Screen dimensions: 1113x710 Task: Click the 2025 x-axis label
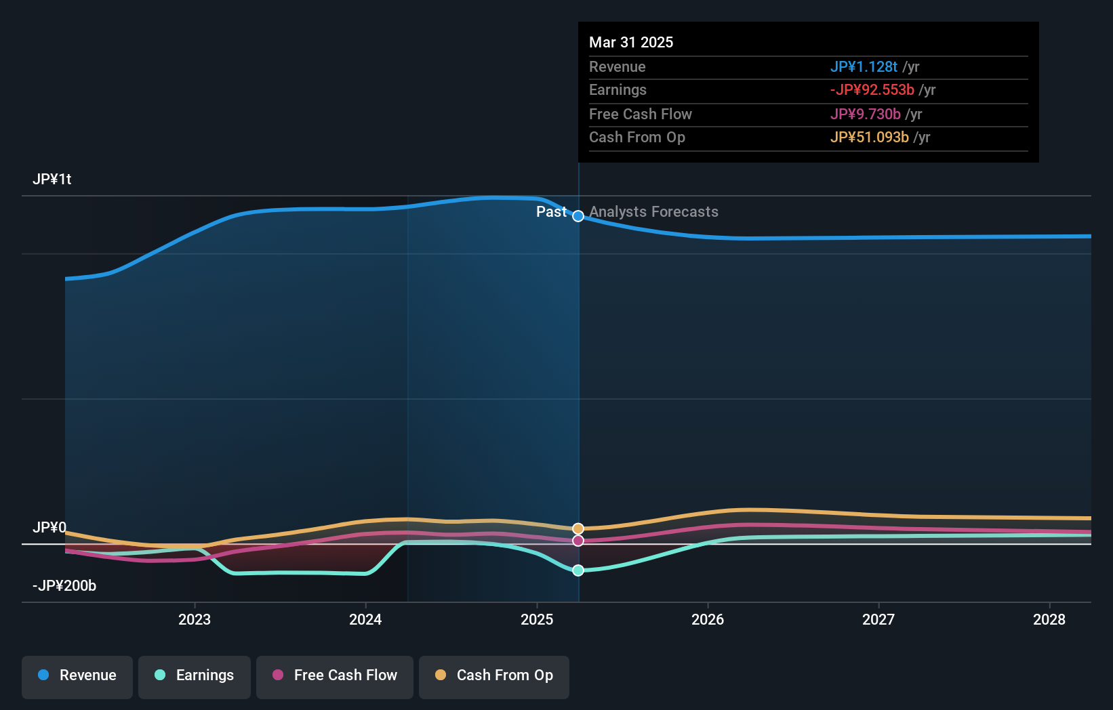click(537, 619)
